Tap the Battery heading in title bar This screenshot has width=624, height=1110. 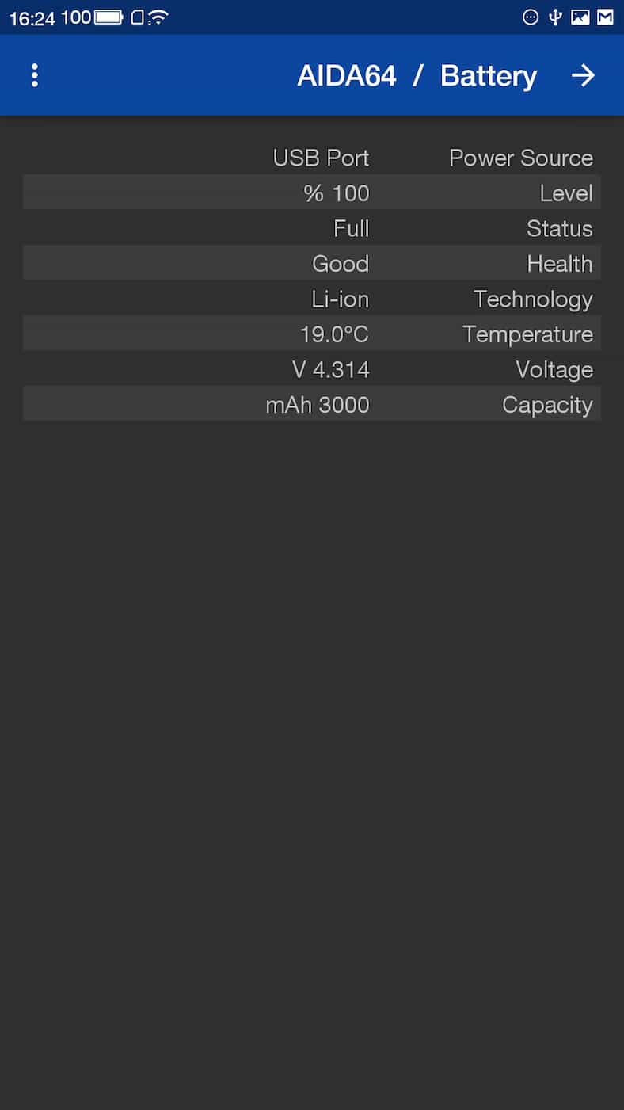(x=488, y=76)
